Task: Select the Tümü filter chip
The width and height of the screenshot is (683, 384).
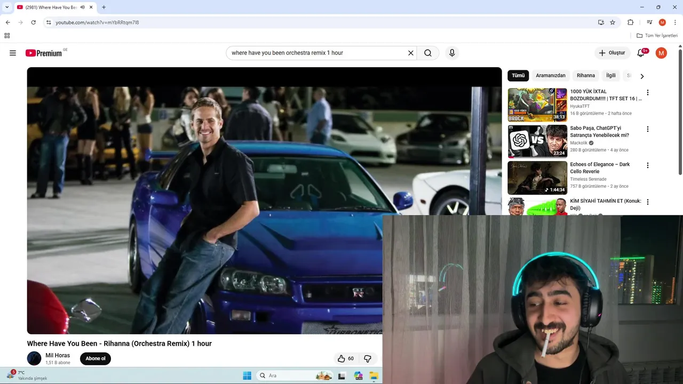Action: (x=518, y=76)
